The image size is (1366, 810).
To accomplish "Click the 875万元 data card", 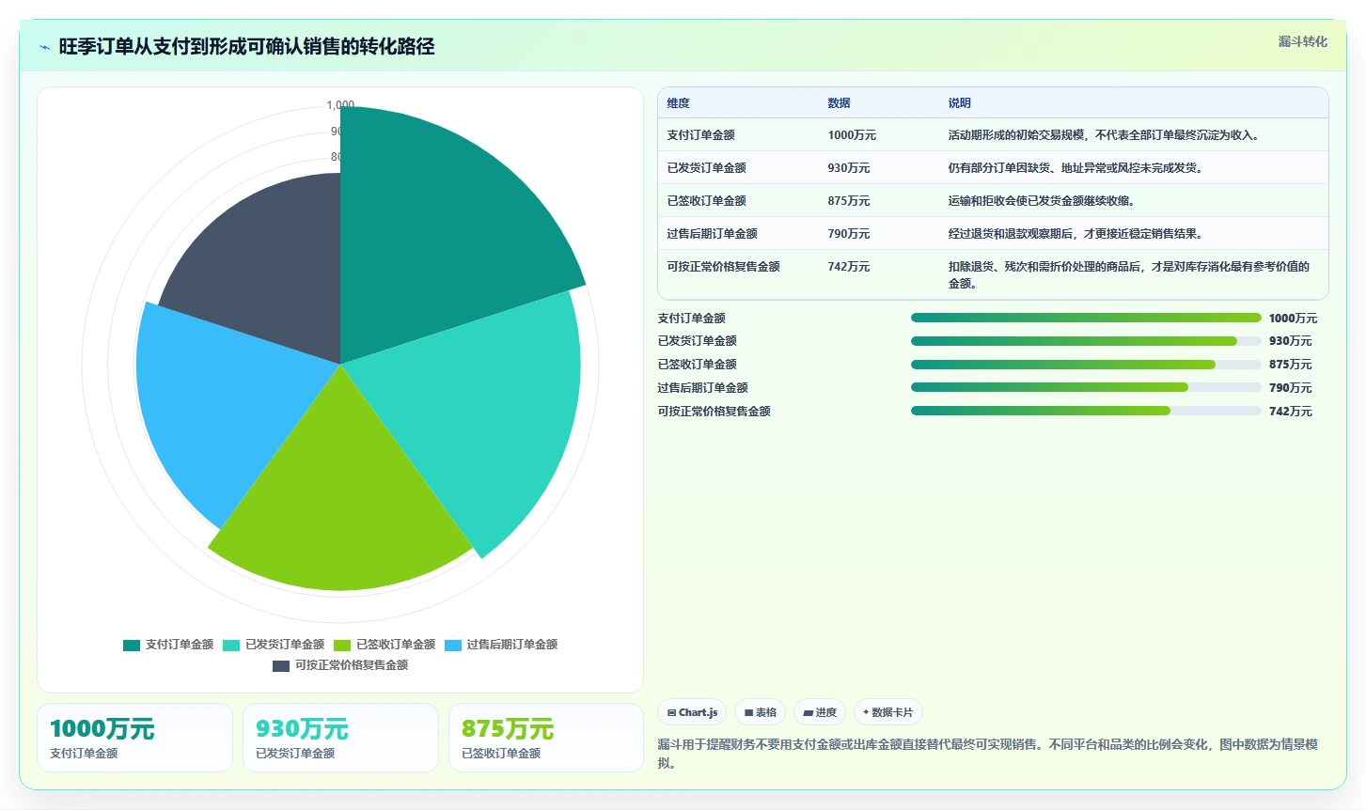I will tap(546, 738).
